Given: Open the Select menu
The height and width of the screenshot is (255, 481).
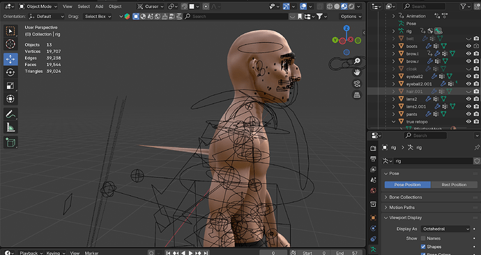Looking at the screenshot, I should pyautogui.click(x=84, y=6).
